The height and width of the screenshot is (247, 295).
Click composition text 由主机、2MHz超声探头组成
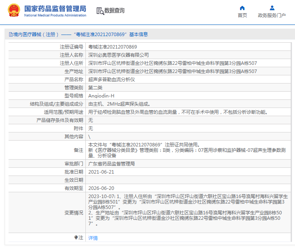pyautogui.click(x=119, y=104)
